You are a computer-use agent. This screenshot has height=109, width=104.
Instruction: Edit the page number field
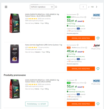pos(83,7)
